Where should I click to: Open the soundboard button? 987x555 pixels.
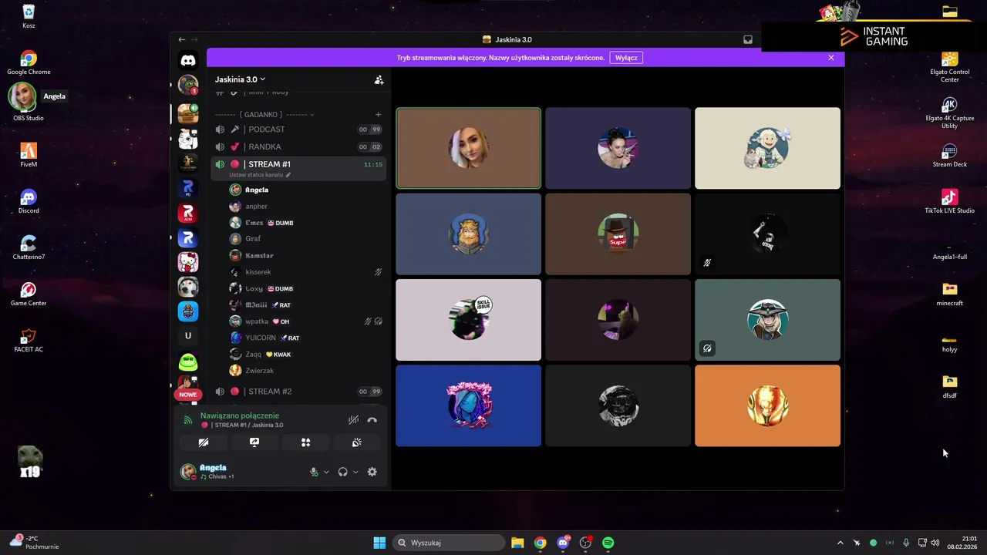pyautogui.click(x=356, y=442)
